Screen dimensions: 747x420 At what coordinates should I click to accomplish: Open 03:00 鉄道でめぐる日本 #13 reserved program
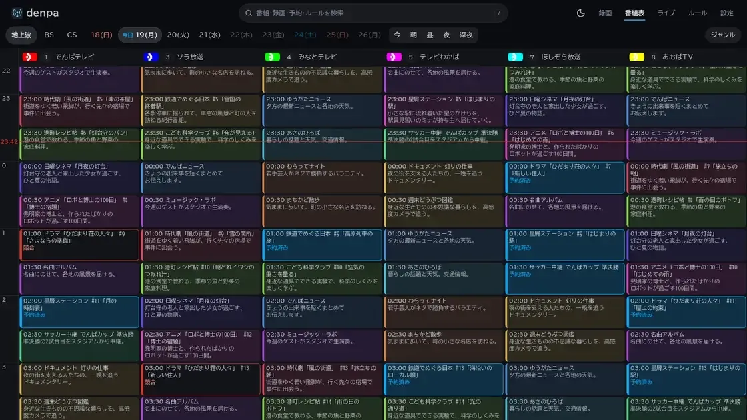(444, 379)
